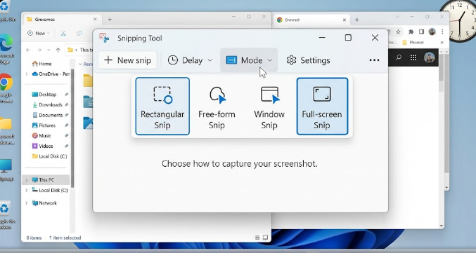Open Chrome extensions puzzle icon
The image size is (476, 253).
pyautogui.click(x=411, y=32)
